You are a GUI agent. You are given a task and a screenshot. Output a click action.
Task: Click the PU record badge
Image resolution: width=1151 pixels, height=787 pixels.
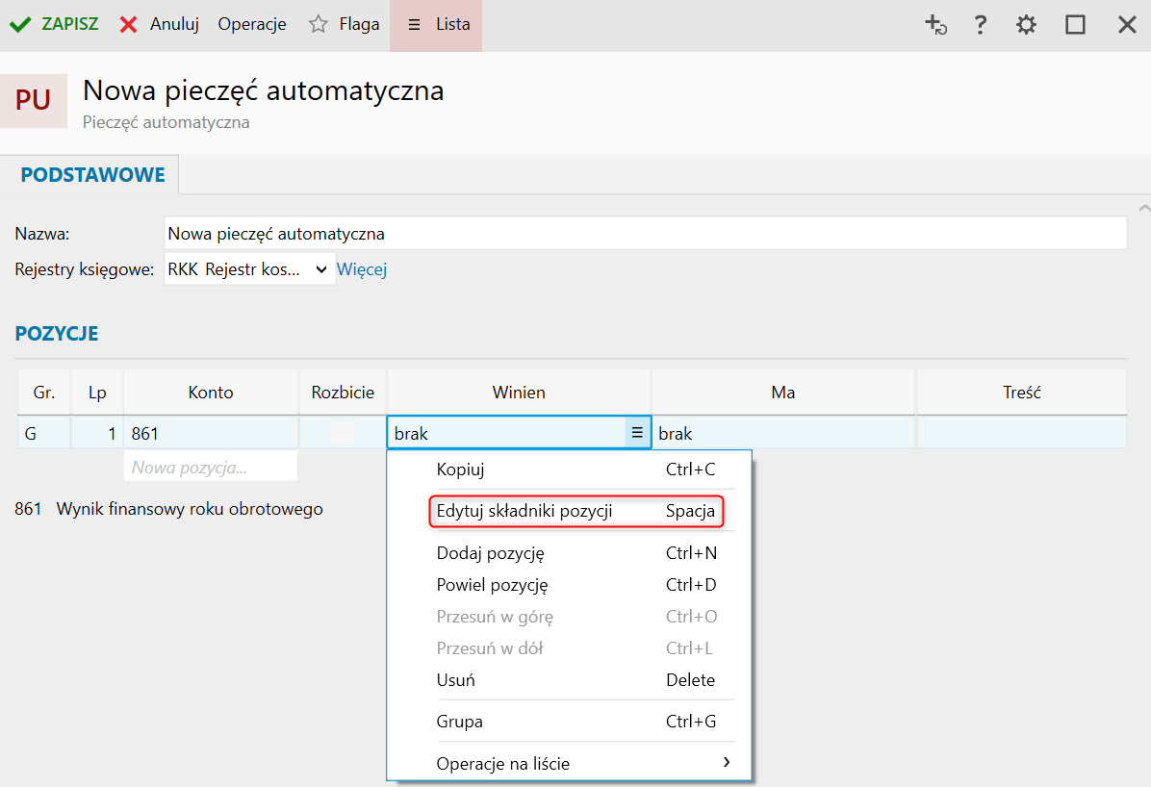coord(34,101)
